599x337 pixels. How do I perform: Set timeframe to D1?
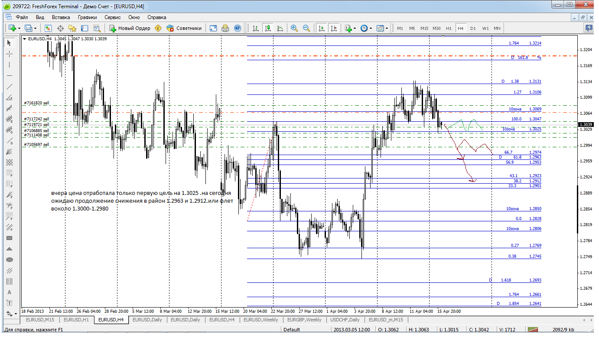pyautogui.click(x=473, y=28)
